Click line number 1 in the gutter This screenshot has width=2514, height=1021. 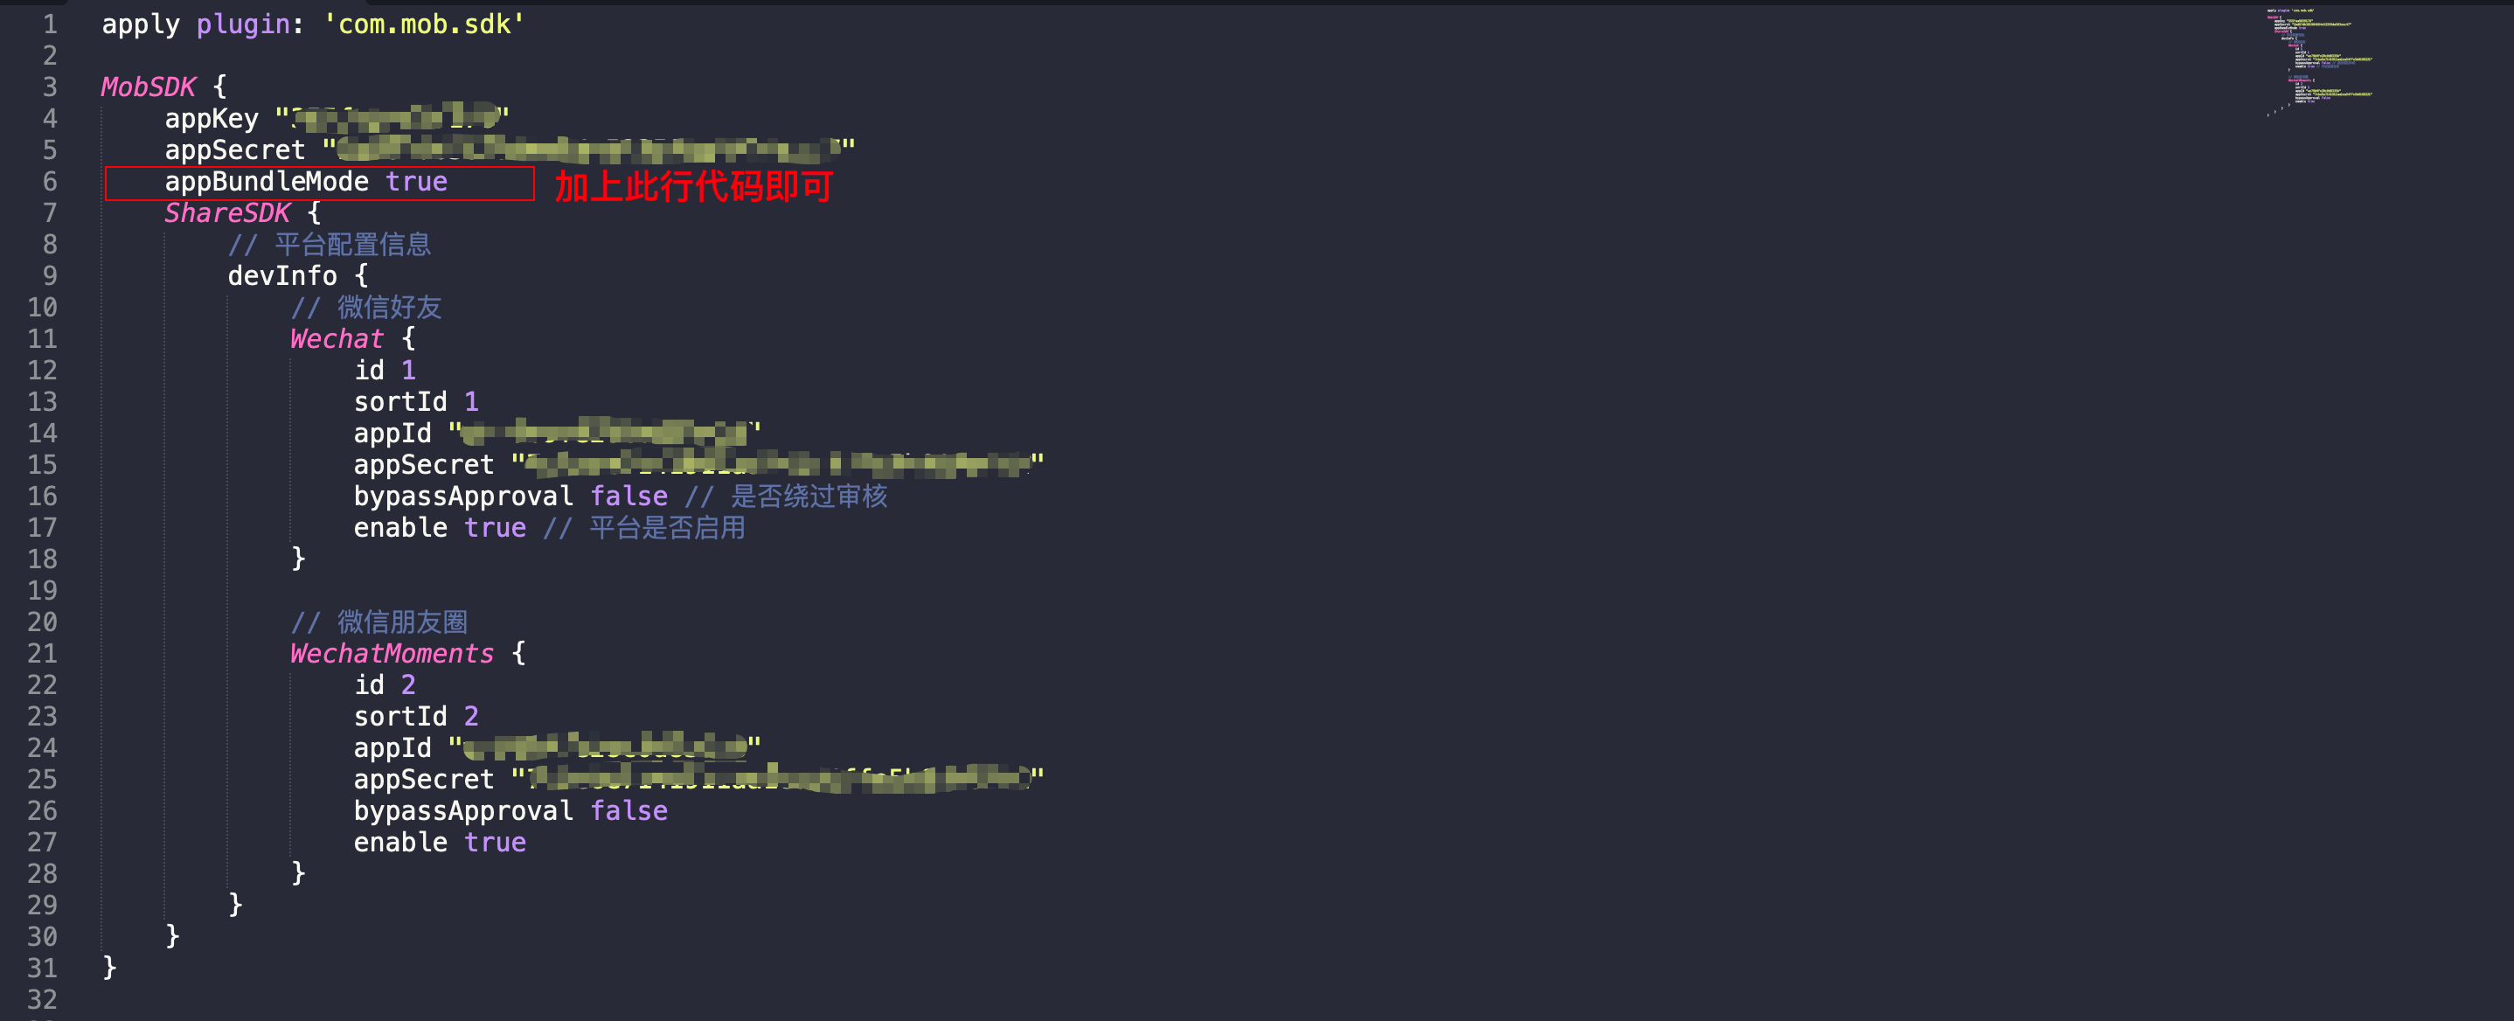click(x=50, y=24)
